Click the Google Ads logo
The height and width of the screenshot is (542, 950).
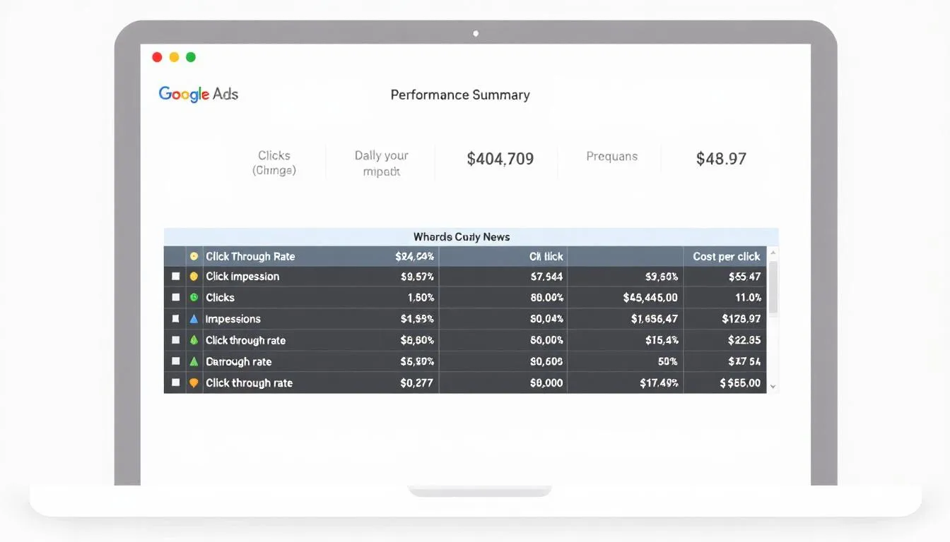199,94
